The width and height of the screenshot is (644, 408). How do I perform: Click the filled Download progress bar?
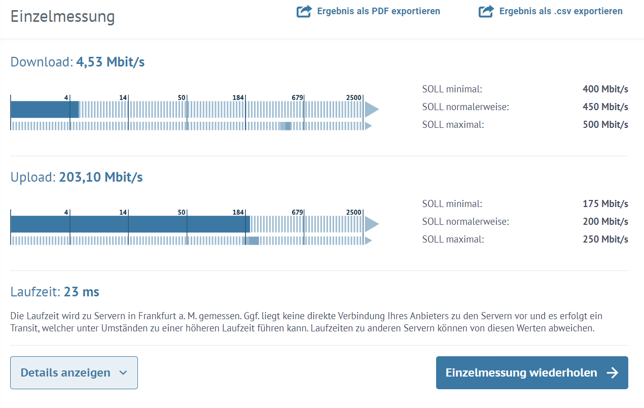point(45,109)
